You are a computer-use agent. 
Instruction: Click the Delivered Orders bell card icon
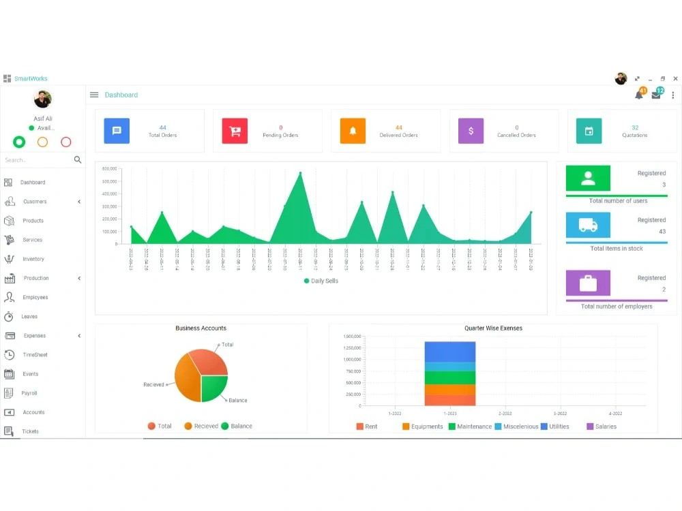(x=353, y=130)
